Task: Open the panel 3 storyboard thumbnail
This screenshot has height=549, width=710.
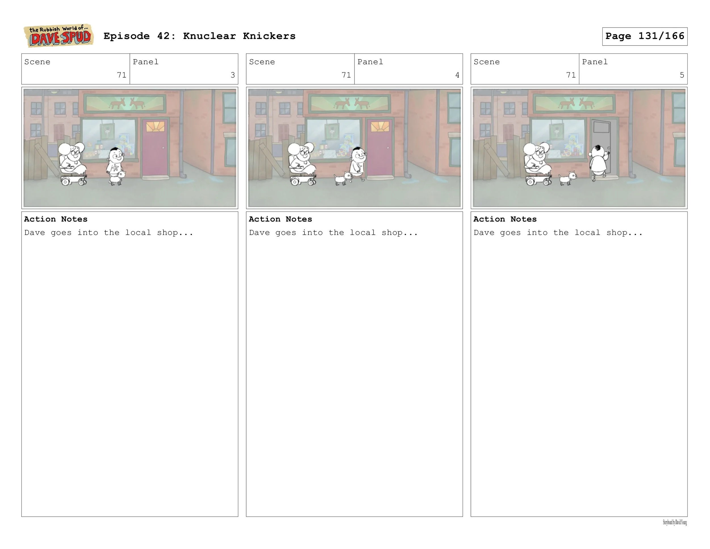Action: pyautogui.click(x=130, y=148)
